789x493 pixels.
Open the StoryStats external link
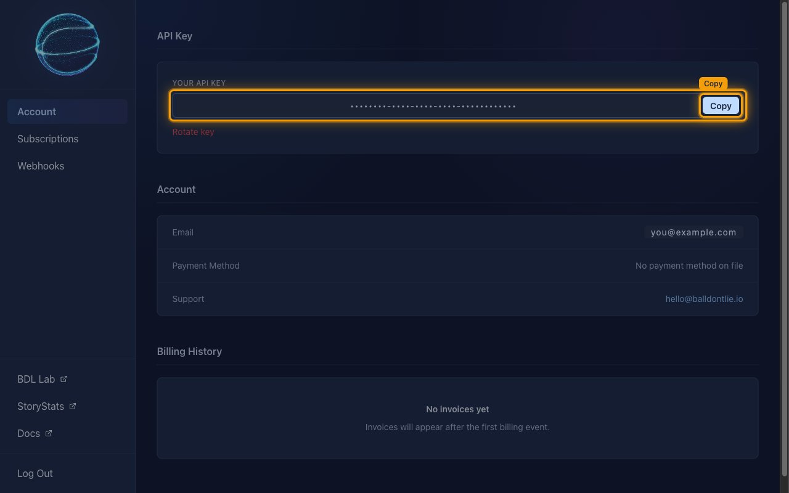click(46, 406)
